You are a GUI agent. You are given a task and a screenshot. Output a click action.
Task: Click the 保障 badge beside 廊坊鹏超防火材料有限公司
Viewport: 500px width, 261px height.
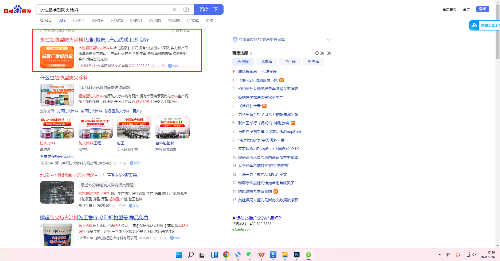tap(175, 238)
